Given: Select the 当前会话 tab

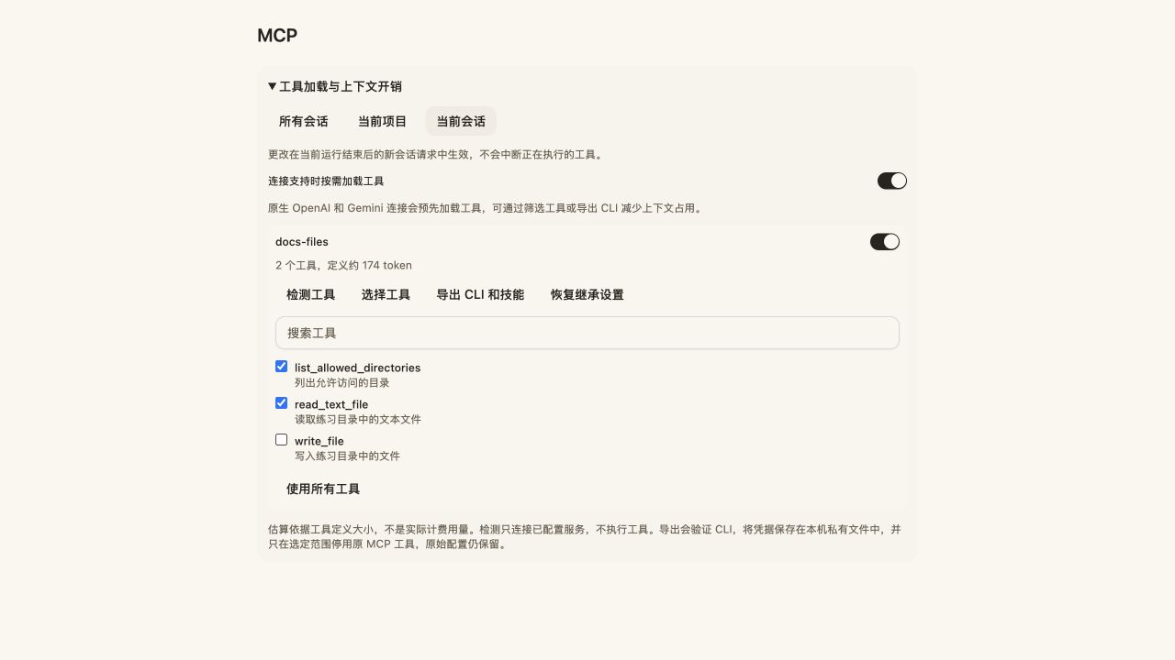Looking at the screenshot, I should 461,121.
